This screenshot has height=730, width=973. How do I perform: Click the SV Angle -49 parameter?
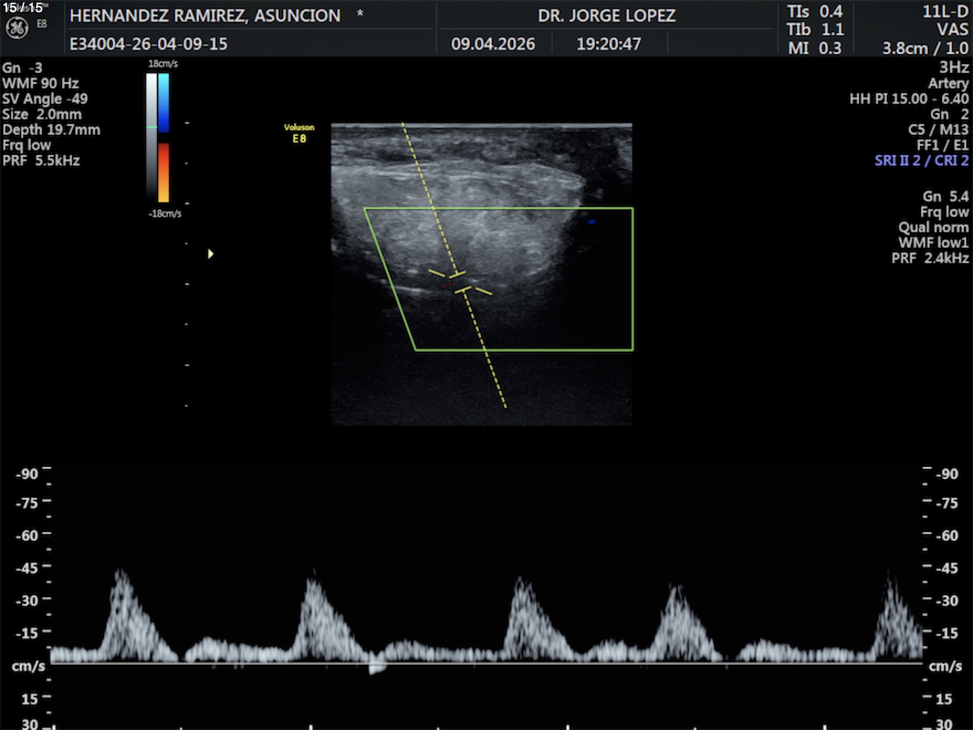click(x=45, y=99)
